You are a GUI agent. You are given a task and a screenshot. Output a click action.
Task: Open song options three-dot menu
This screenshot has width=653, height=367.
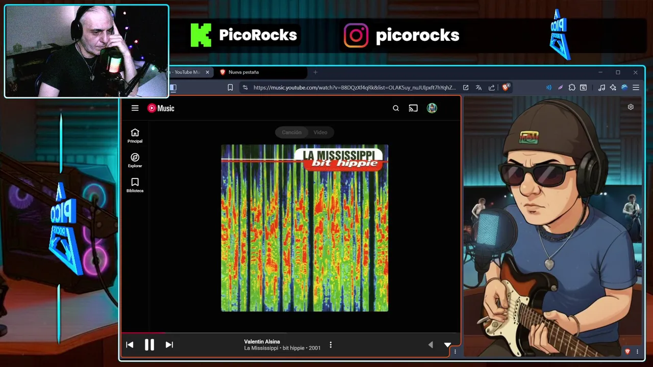tap(331, 345)
